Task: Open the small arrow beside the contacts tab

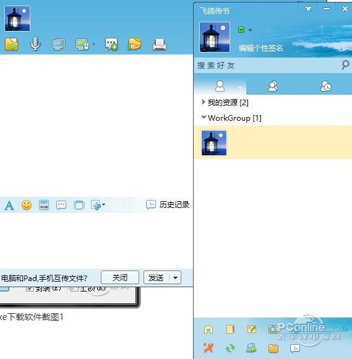Action: pyautogui.click(x=239, y=87)
